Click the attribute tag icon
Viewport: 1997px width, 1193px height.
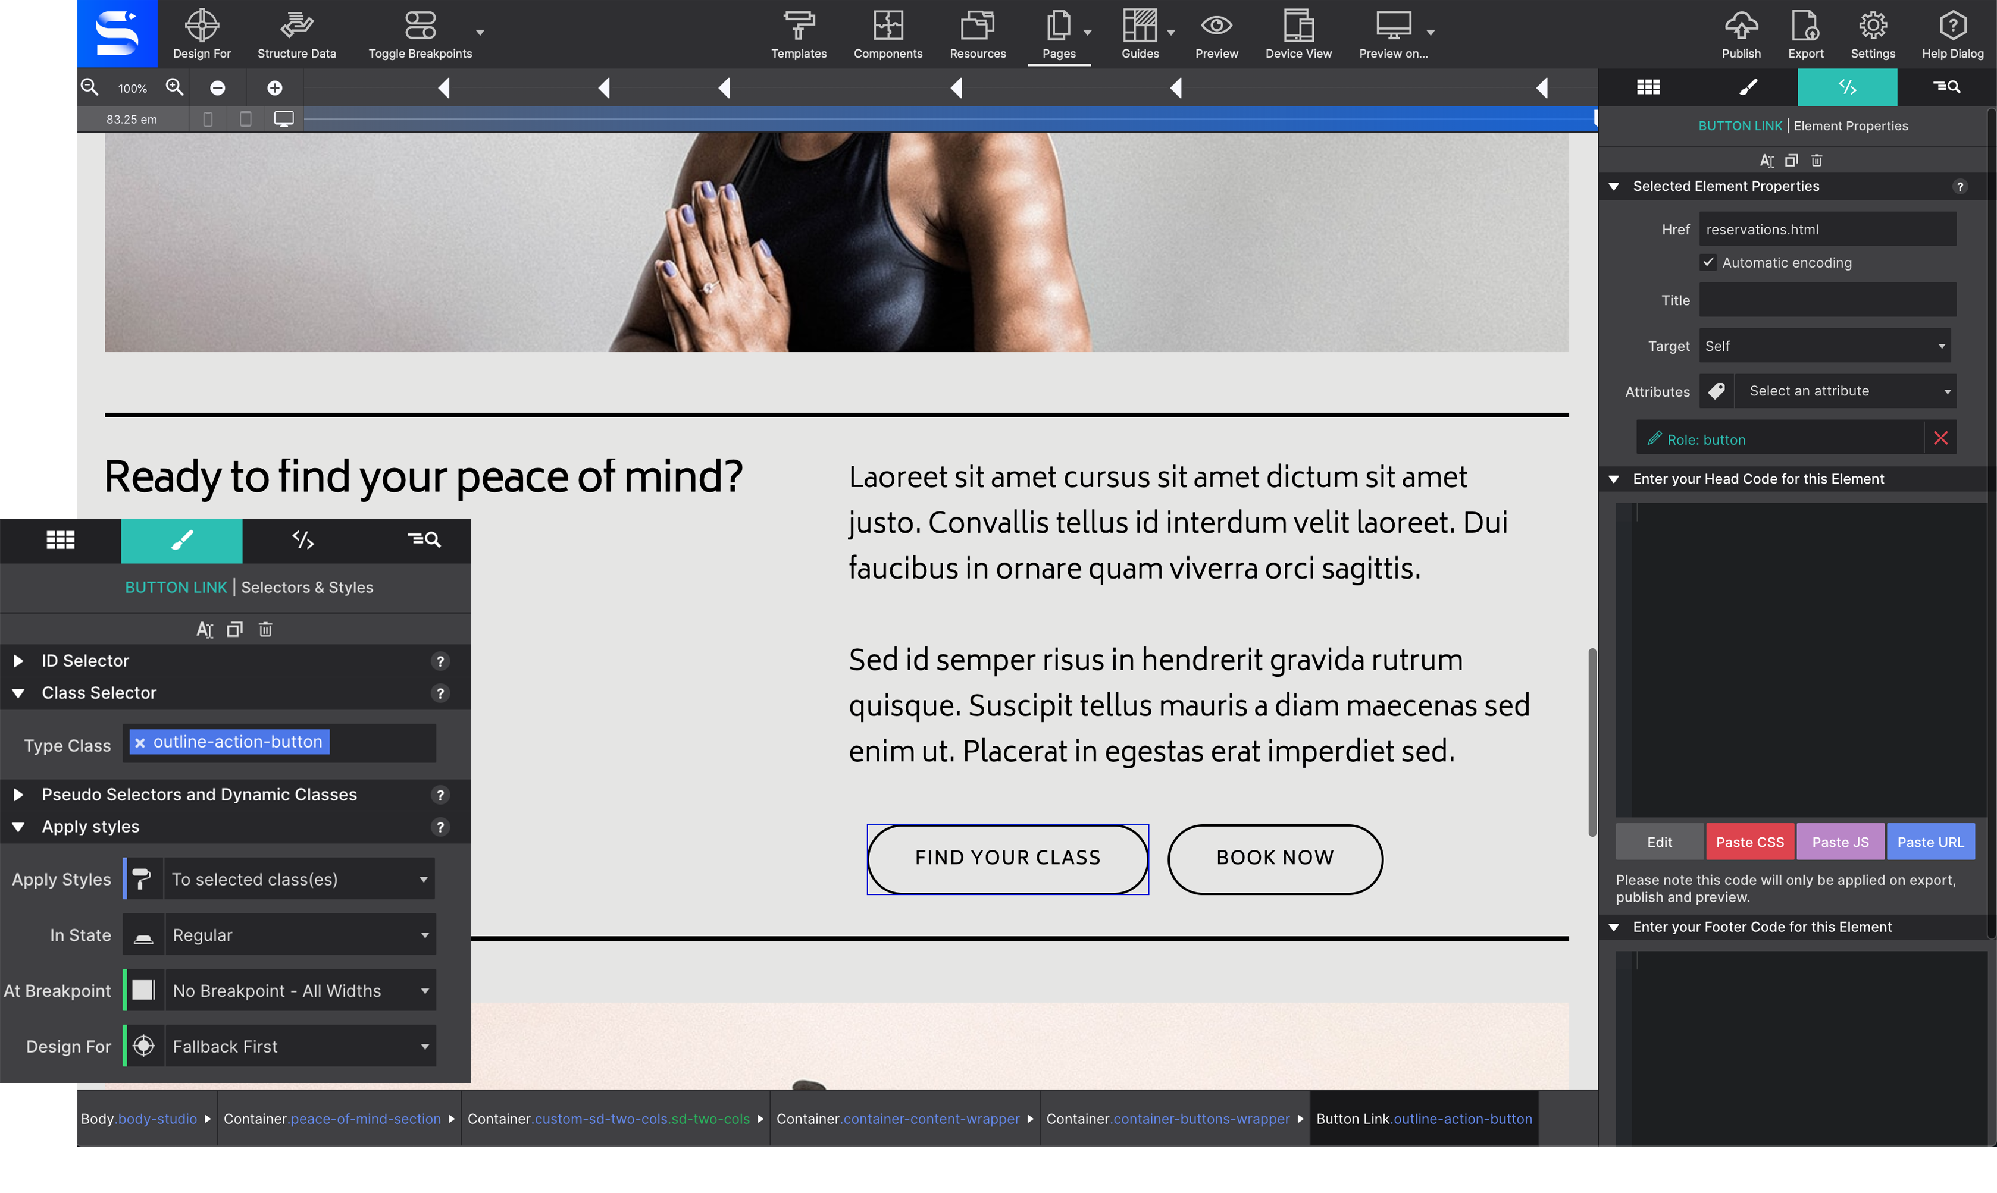1716,391
